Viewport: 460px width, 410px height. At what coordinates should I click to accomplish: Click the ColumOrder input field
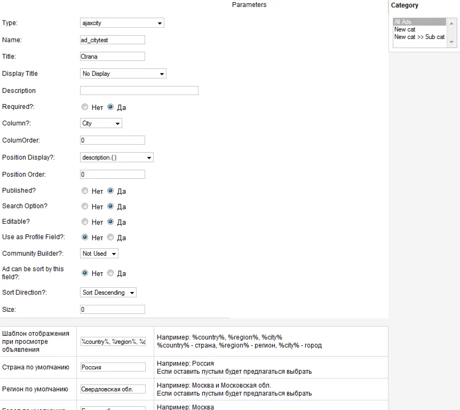(112, 140)
